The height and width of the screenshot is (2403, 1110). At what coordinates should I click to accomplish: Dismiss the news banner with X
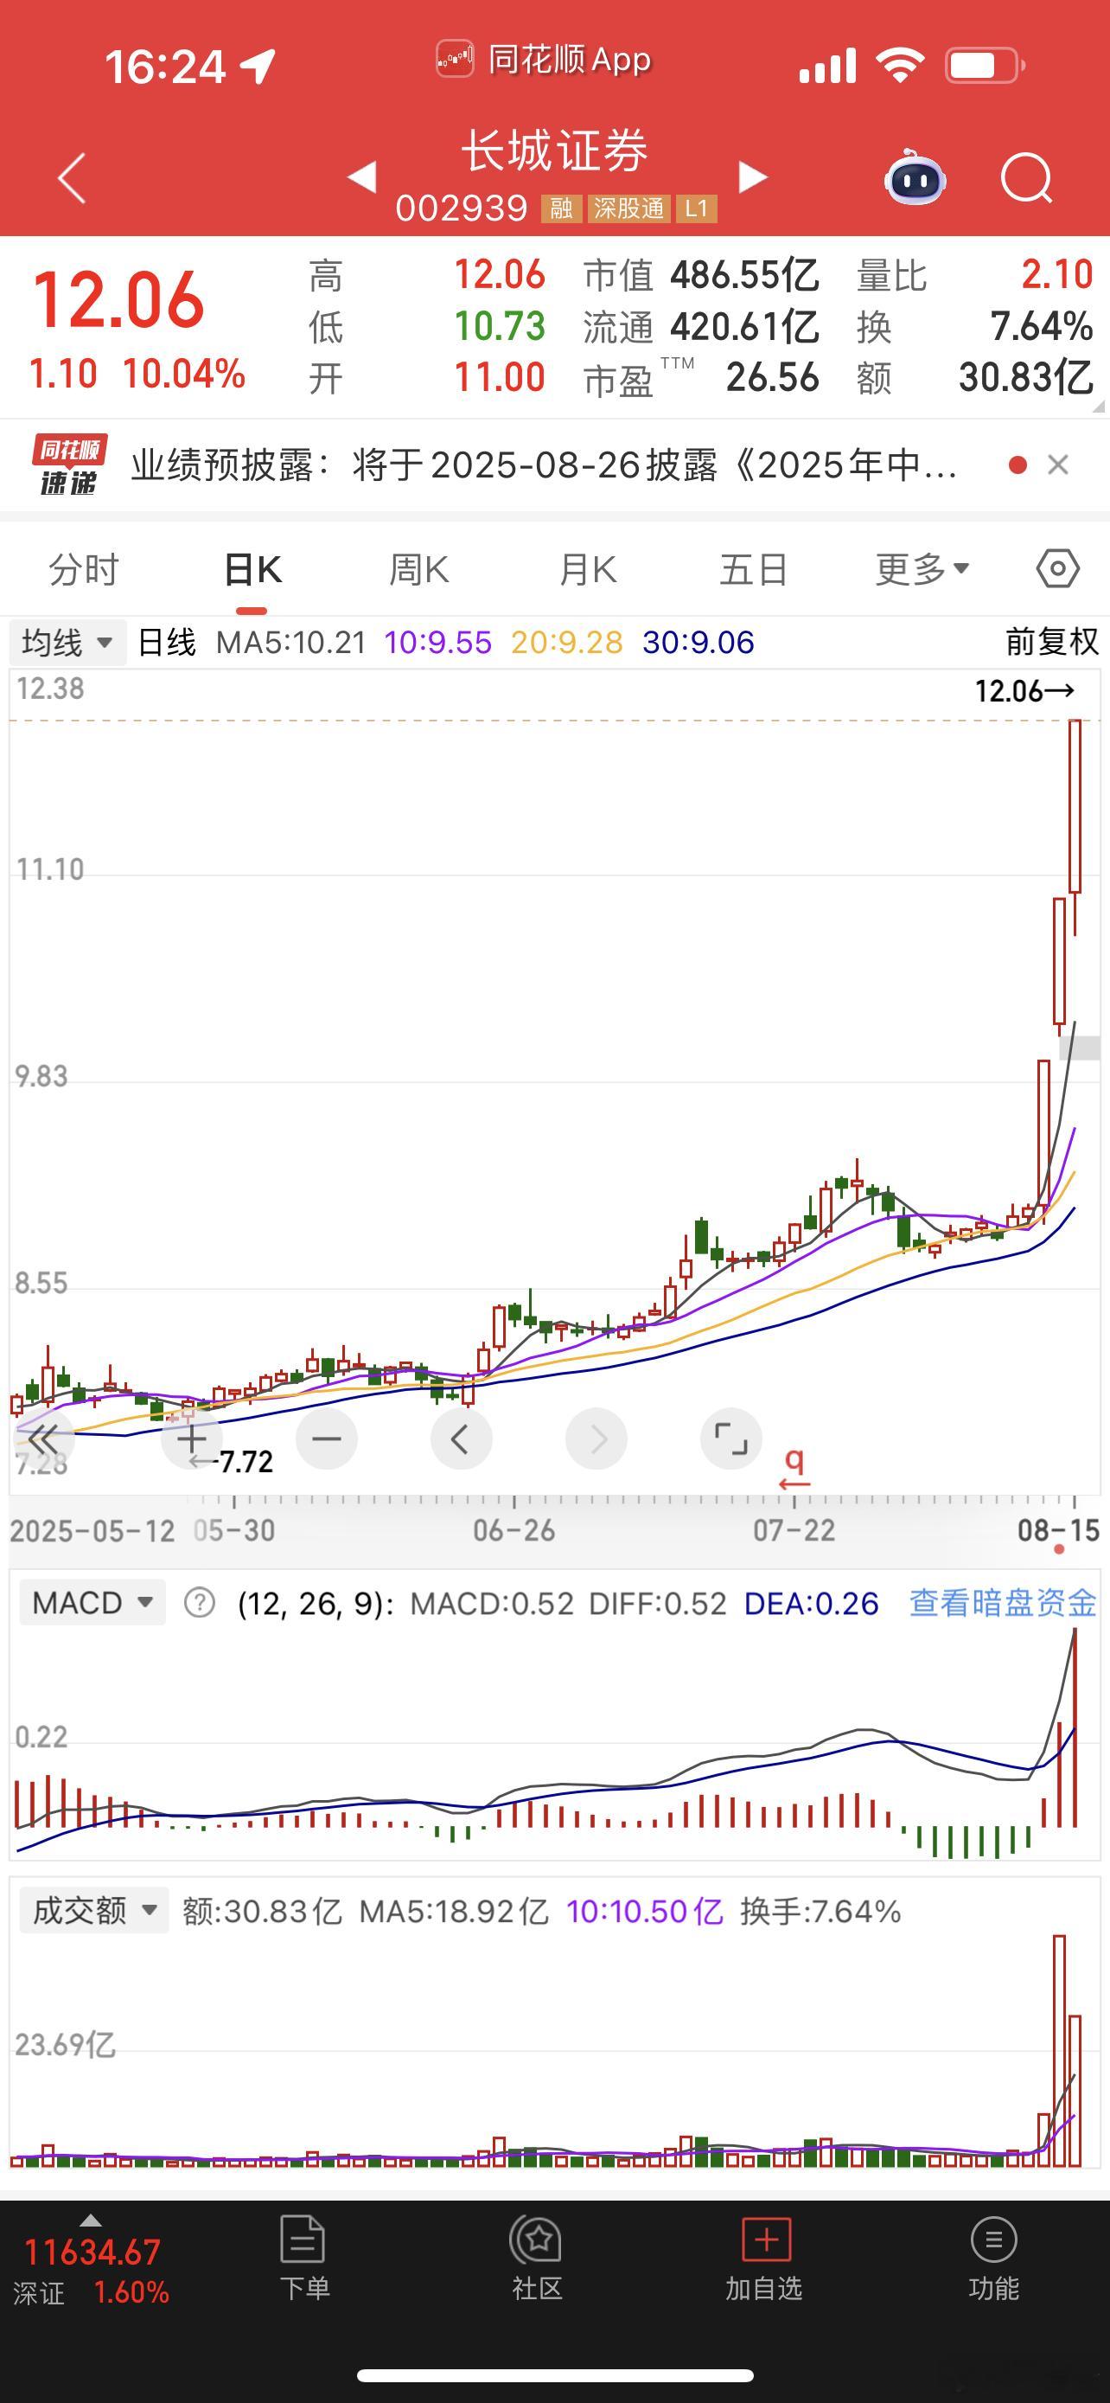tap(1058, 465)
